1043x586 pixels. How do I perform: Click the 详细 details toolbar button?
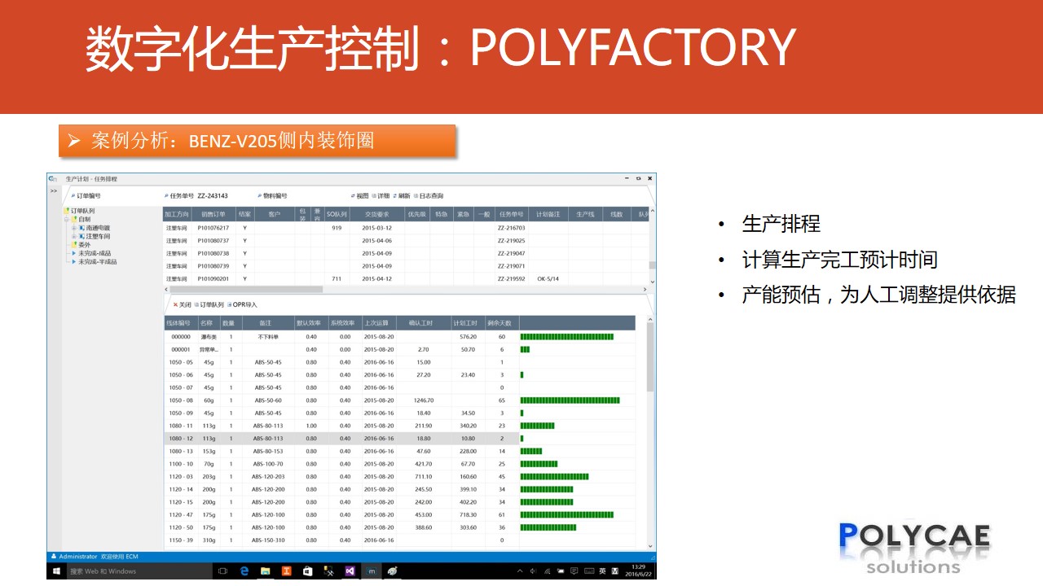pos(380,195)
